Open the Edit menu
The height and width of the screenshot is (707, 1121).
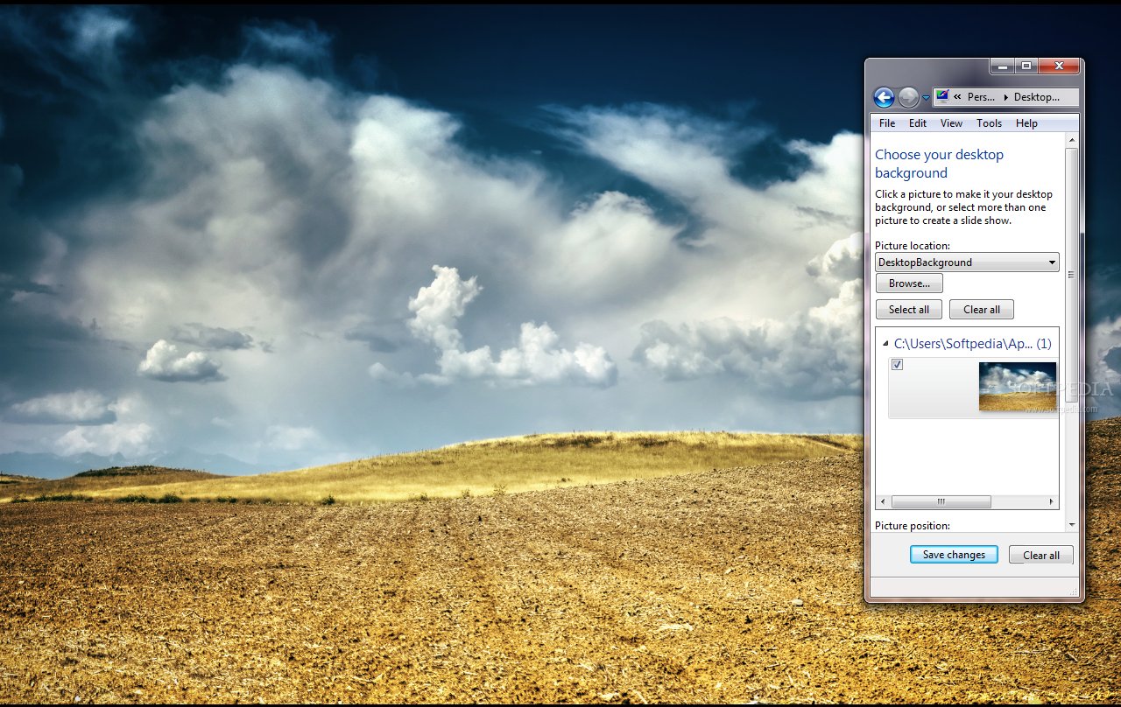[918, 123]
